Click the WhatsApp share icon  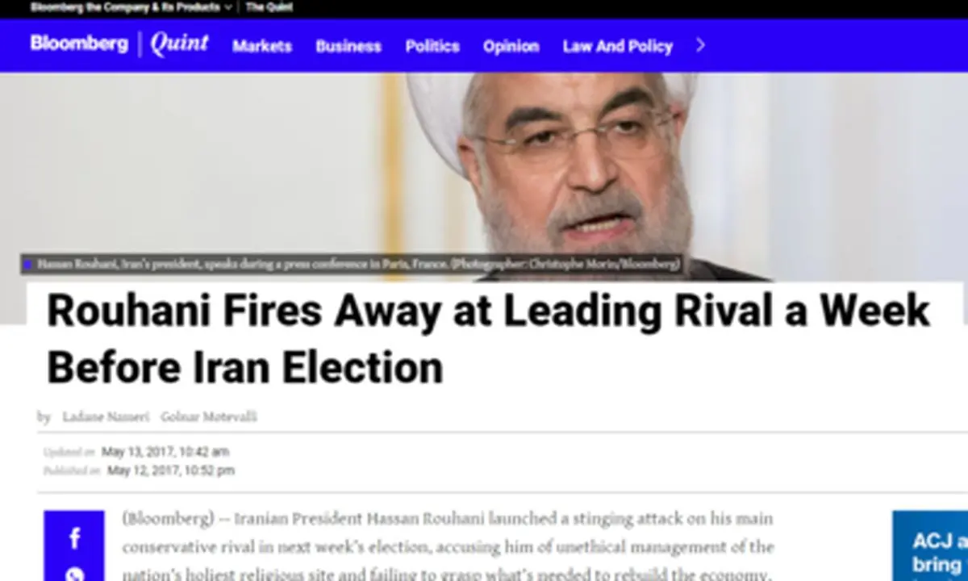(x=74, y=575)
